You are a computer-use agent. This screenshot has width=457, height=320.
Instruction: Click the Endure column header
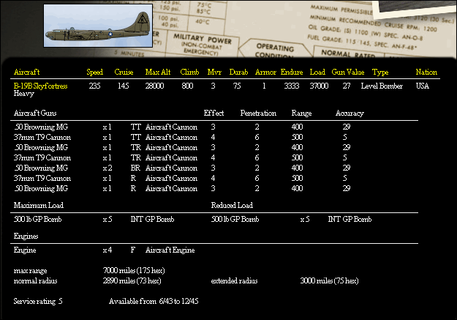click(x=292, y=72)
